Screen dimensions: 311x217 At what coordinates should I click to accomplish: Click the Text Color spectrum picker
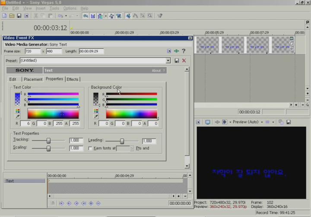tap(53, 114)
